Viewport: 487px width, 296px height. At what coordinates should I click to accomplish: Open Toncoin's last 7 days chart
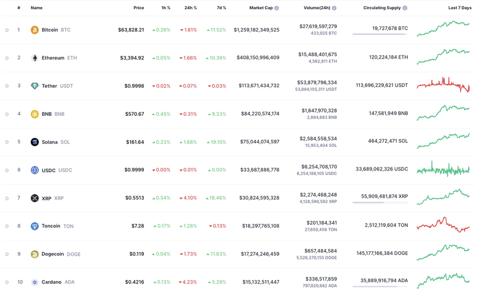[x=443, y=225]
